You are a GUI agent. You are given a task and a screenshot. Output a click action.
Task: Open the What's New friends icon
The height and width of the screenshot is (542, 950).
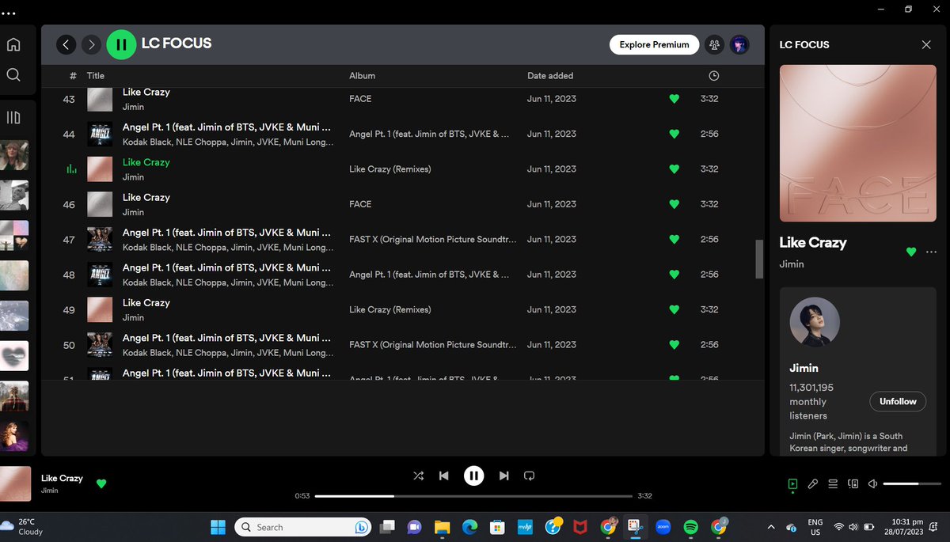(x=715, y=45)
